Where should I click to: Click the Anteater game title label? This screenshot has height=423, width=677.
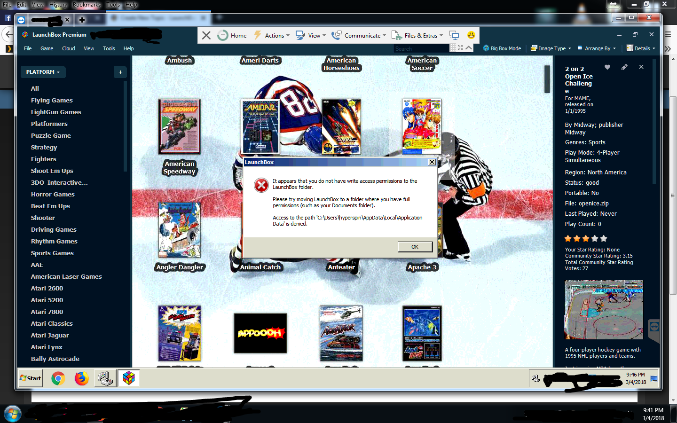click(341, 267)
